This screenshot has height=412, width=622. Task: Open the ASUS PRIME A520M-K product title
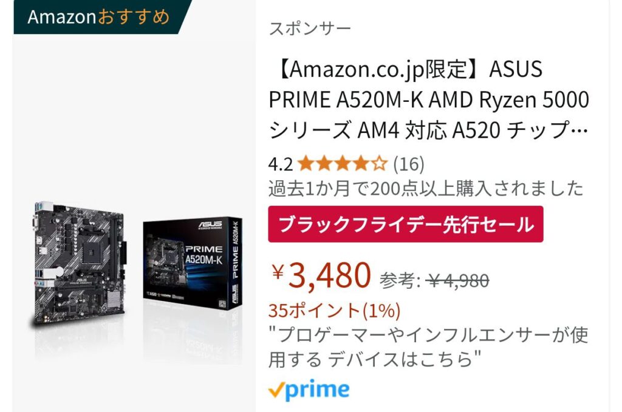pyautogui.click(x=428, y=100)
